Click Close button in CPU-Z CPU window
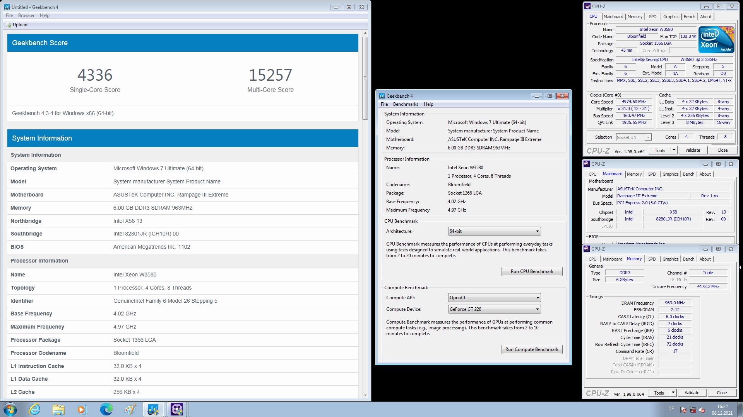This screenshot has height=417, width=743. click(x=722, y=150)
